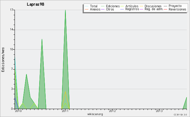Click the 'Ediciones' legend label
The image size is (190, 117).
pyautogui.click(x=113, y=6)
